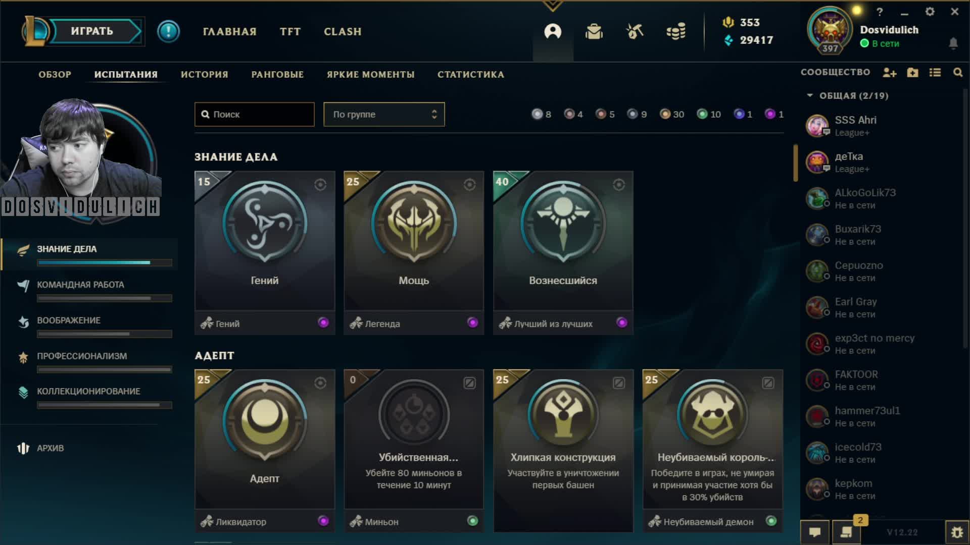Click the add friend icon
The height and width of the screenshot is (545, 970).
(889, 73)
